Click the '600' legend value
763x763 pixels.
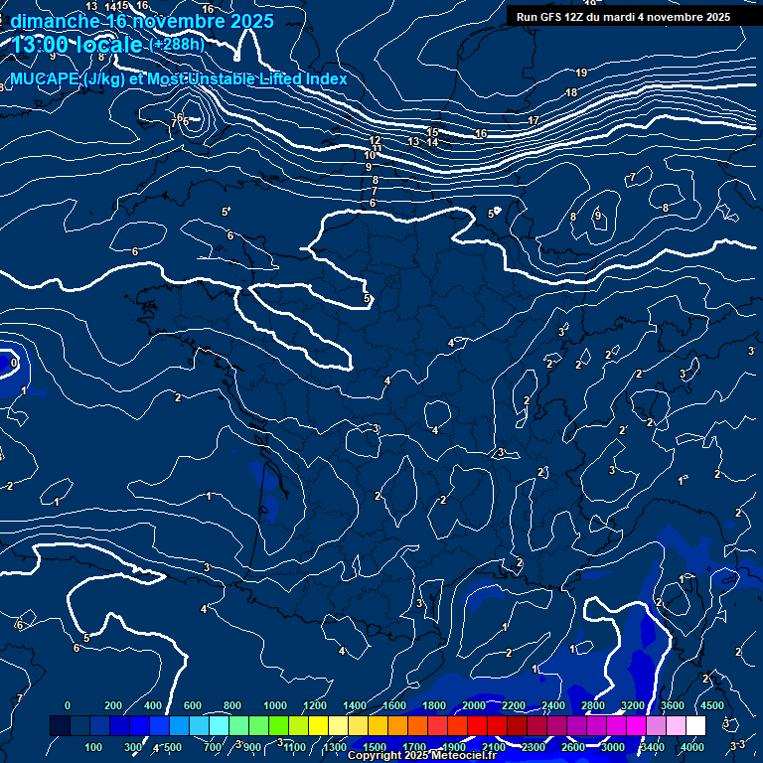[x=192, y=705]
